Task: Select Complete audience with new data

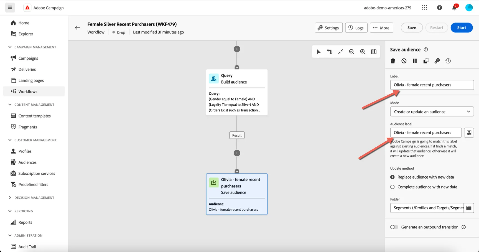Action: [393, 187]
